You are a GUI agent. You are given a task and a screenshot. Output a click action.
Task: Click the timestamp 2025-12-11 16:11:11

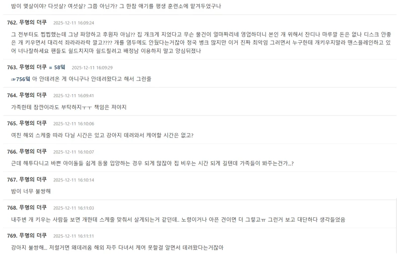73,236
